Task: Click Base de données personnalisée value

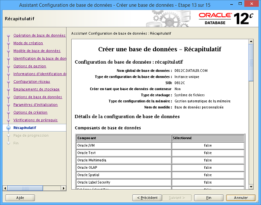Action: click(199, 107)
